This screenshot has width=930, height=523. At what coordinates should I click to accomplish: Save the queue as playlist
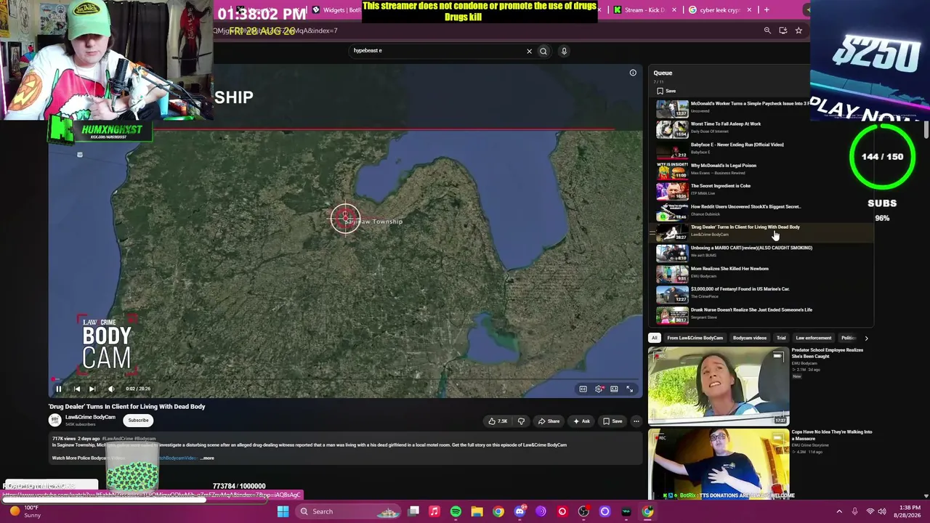tap(666, 91)
